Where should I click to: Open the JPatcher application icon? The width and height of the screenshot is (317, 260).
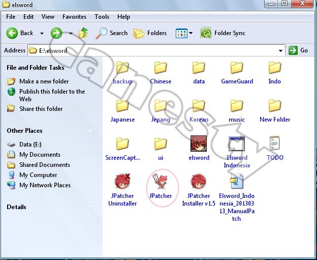click(x=161, y=183)
